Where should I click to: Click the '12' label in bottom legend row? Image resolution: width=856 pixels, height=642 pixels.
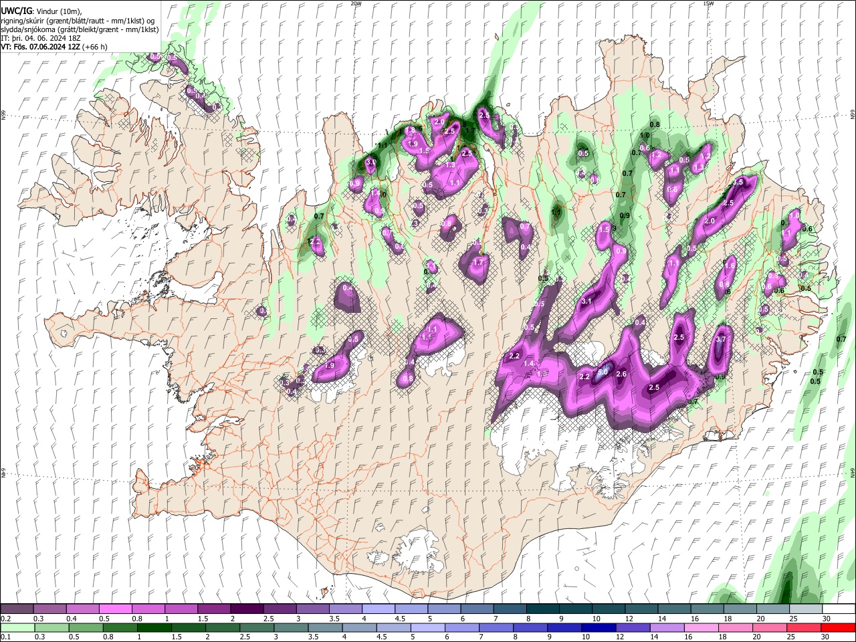pyautogui.click(x=619, y=637)
